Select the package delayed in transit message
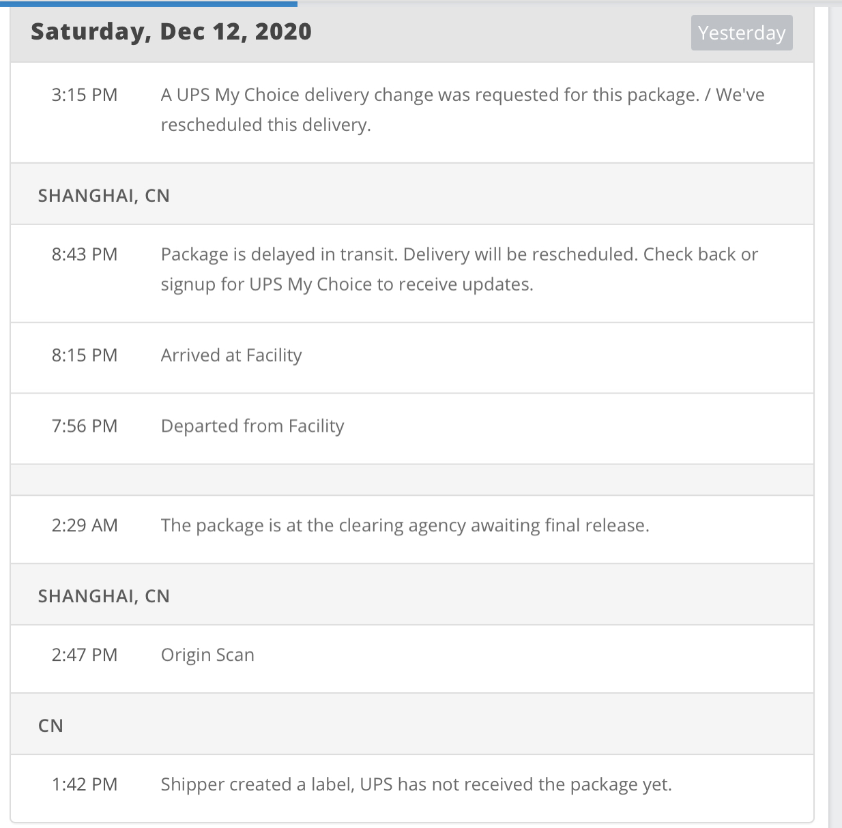The width and height of the screenshot is (842, 828). click(x=459, y=269)
